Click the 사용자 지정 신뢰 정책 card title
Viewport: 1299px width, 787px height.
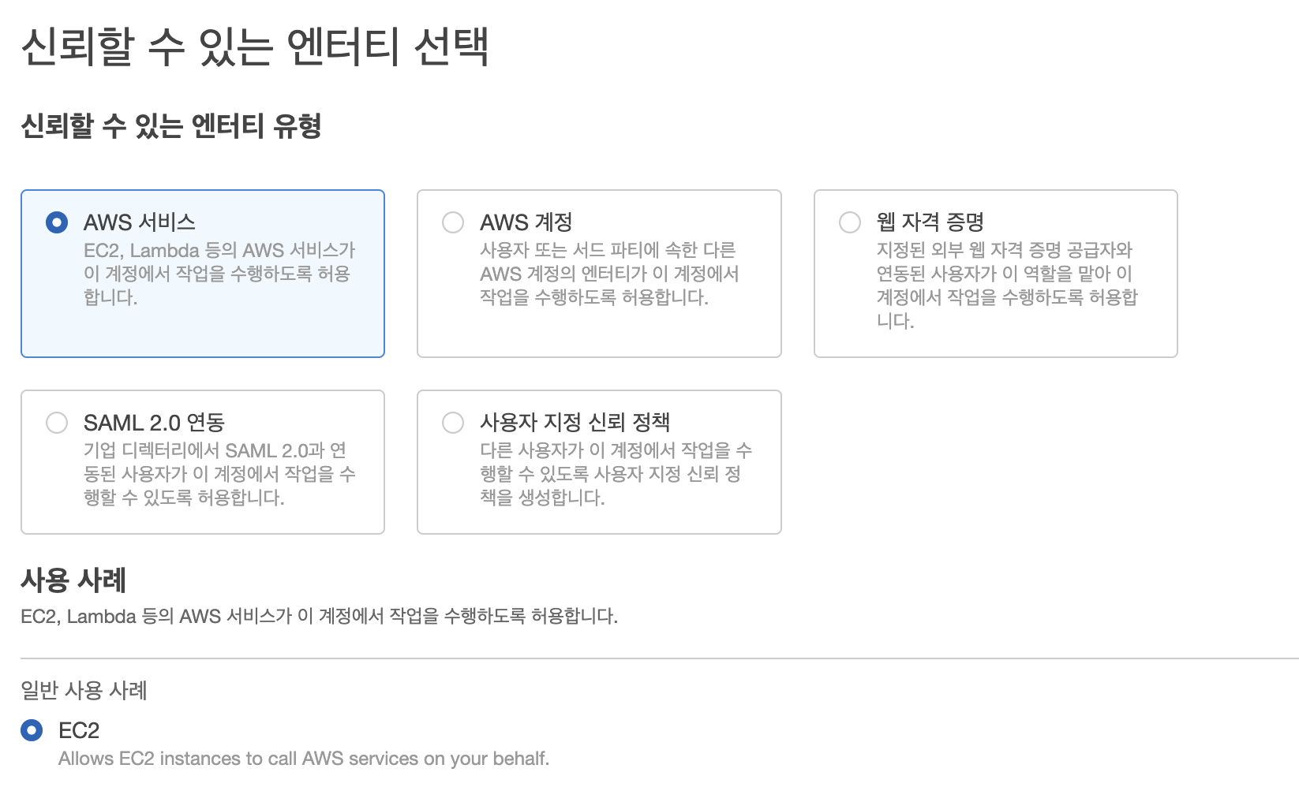575,423
